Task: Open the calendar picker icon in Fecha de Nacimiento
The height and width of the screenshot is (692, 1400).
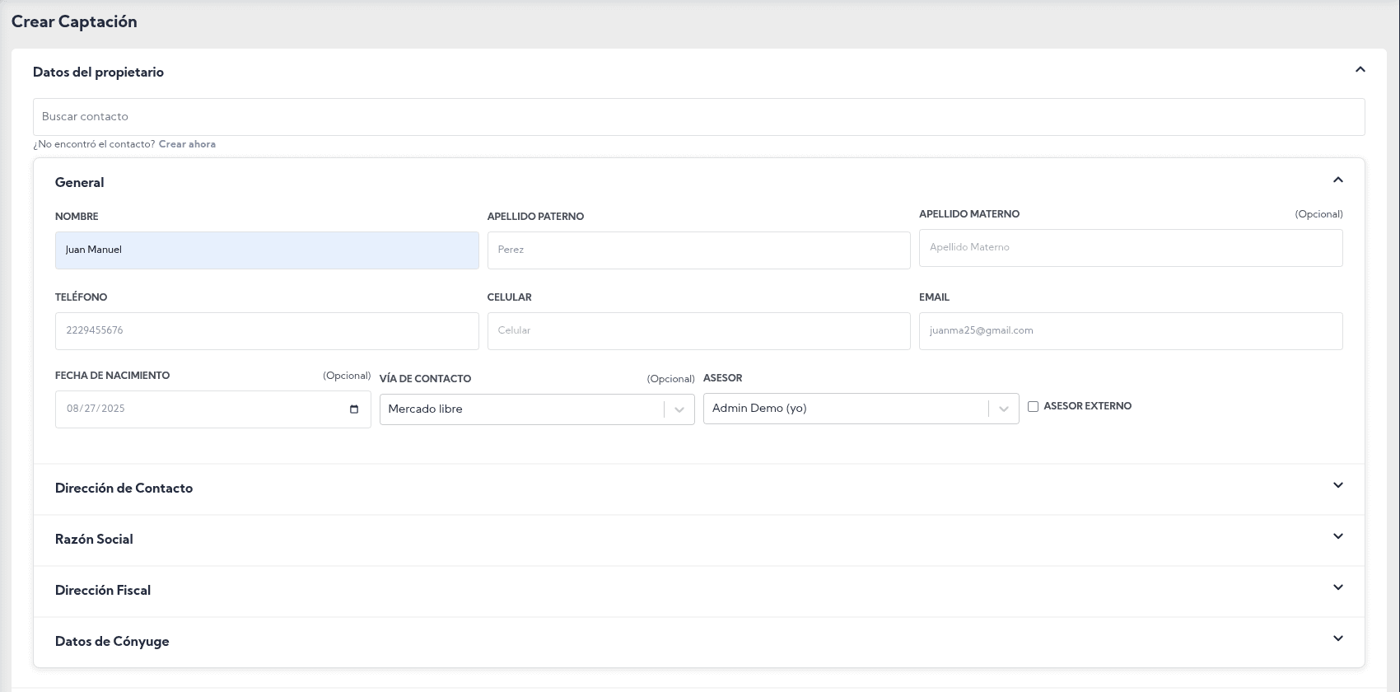Action: 354,409
